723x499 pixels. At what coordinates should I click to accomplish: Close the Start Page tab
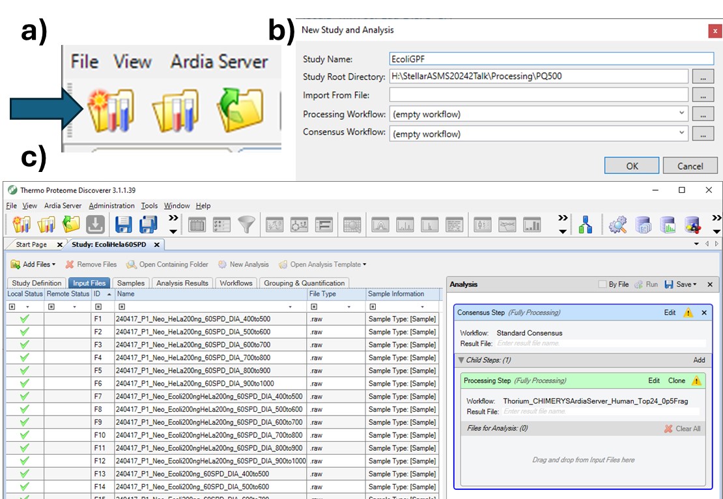pyautogui.click(x=59, y=245)
